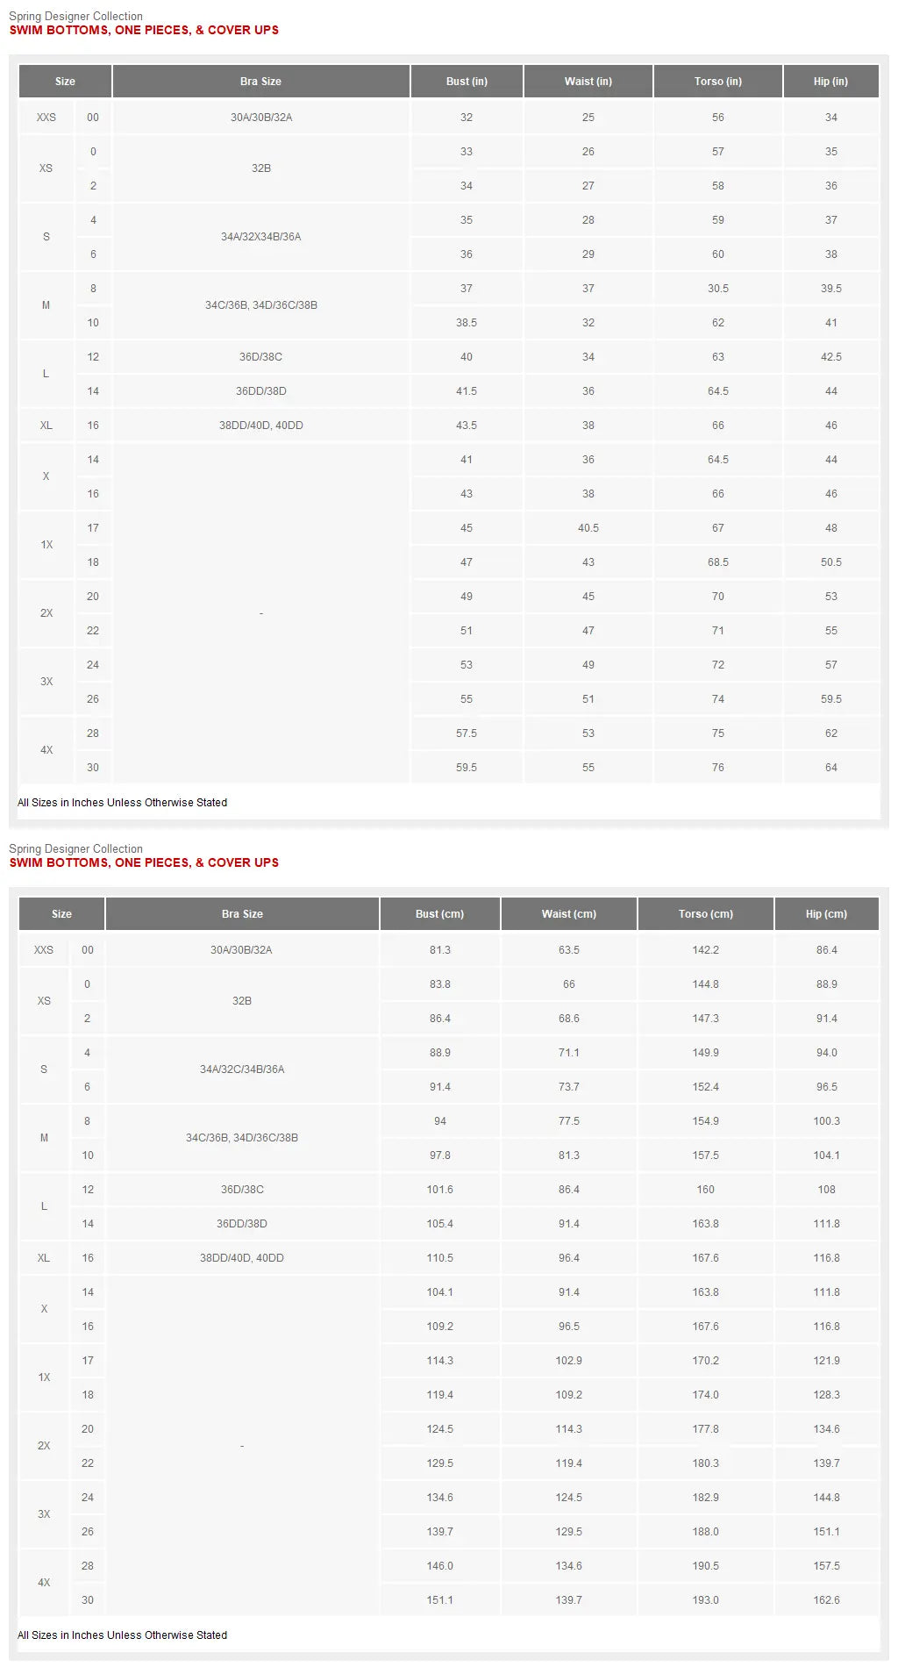Select the 57.5 bust measurement cell
Screen dimensions: 898x1674
pyautogui.click(x=467, y=733)
